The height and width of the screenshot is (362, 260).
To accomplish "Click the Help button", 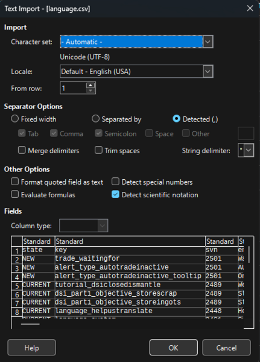I will [31, 348].
